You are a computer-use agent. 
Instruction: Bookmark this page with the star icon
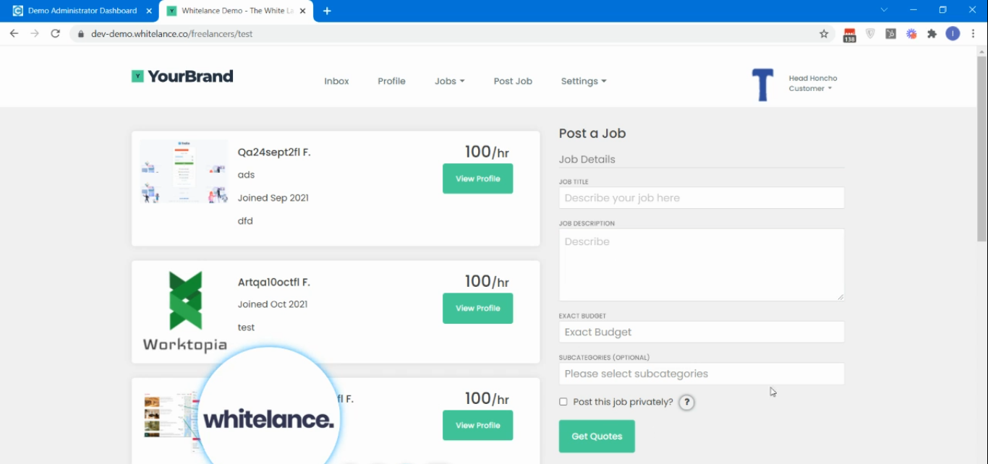[x=824, y=34]
